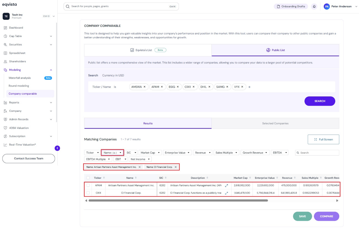
Task: Open Peter Anderson account menu
Action: click(340, 7)
